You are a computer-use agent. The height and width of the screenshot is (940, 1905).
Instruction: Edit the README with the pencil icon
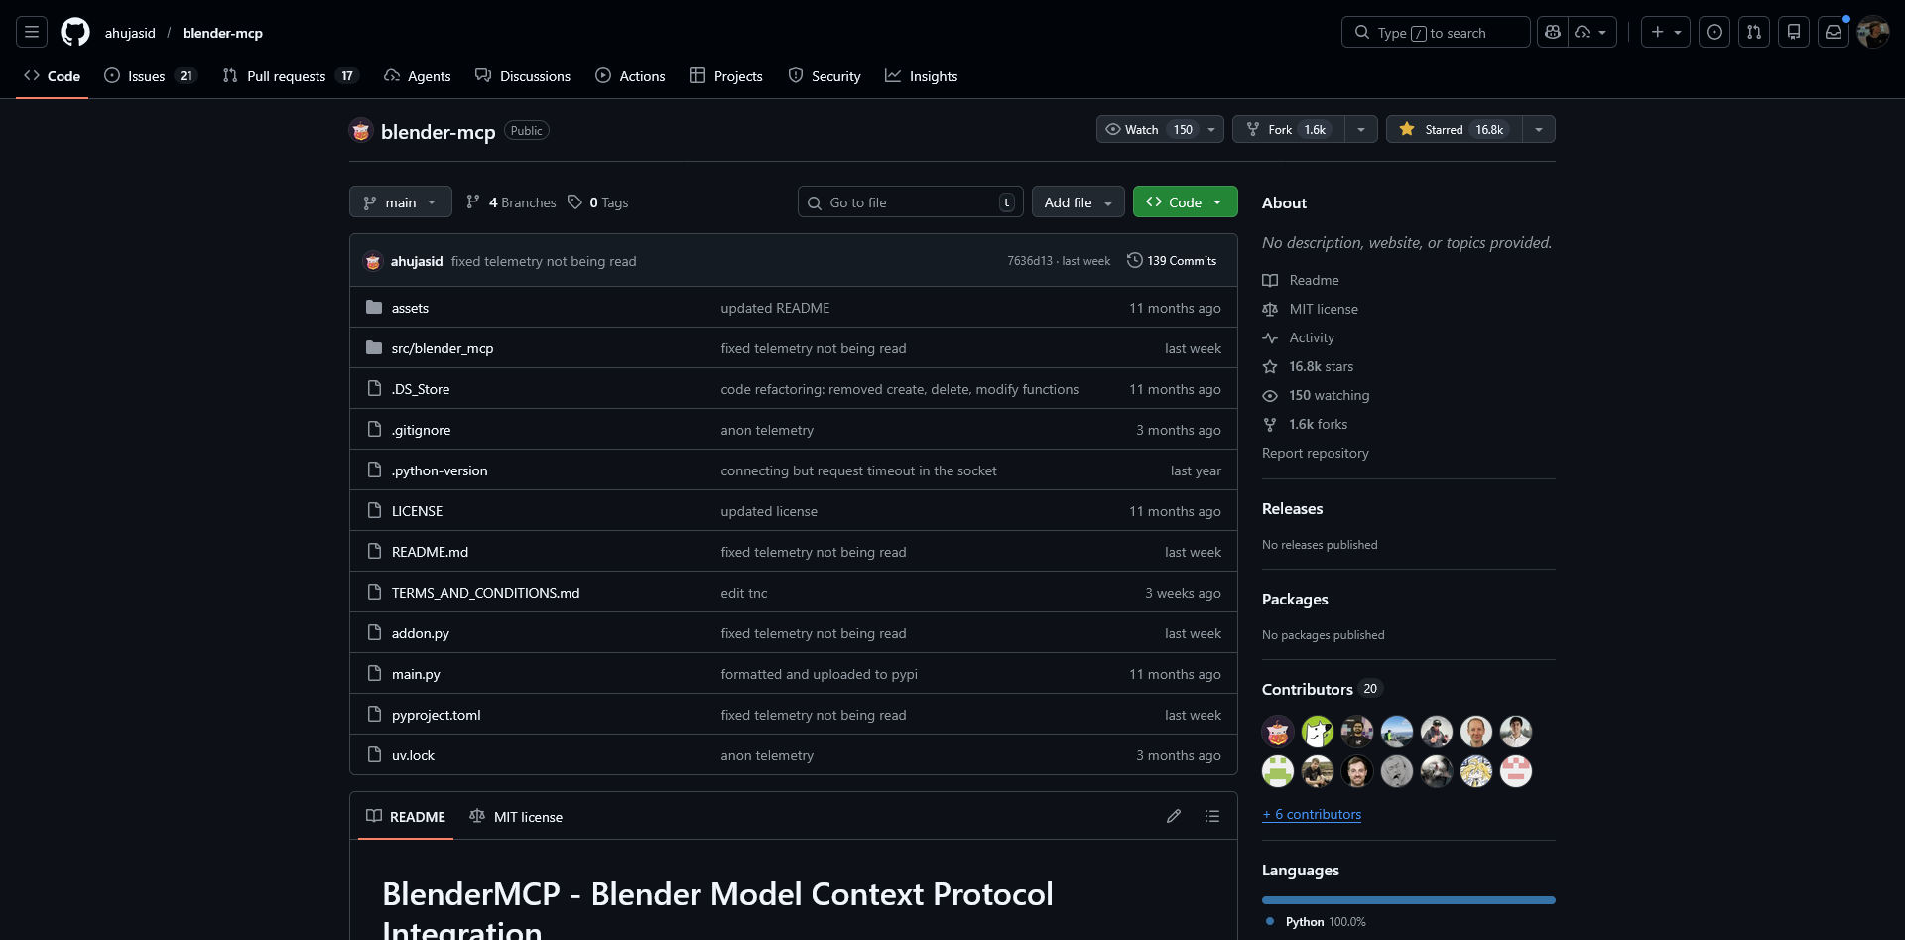1174,816
